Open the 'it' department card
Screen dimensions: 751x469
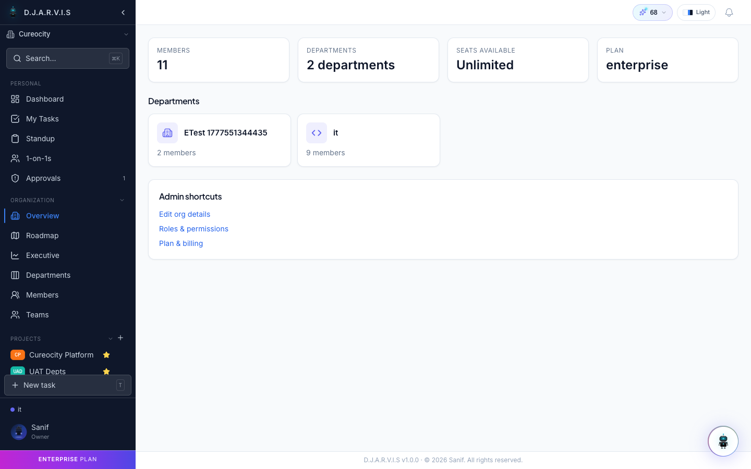click(369, 140)
